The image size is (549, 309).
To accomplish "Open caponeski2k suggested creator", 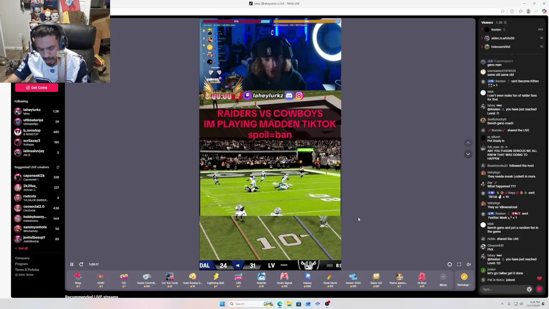I will [x=37, y=177].
